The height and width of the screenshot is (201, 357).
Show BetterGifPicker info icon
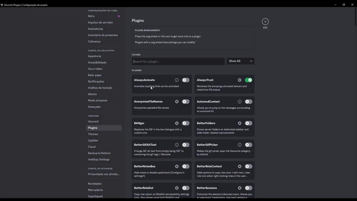240,145
